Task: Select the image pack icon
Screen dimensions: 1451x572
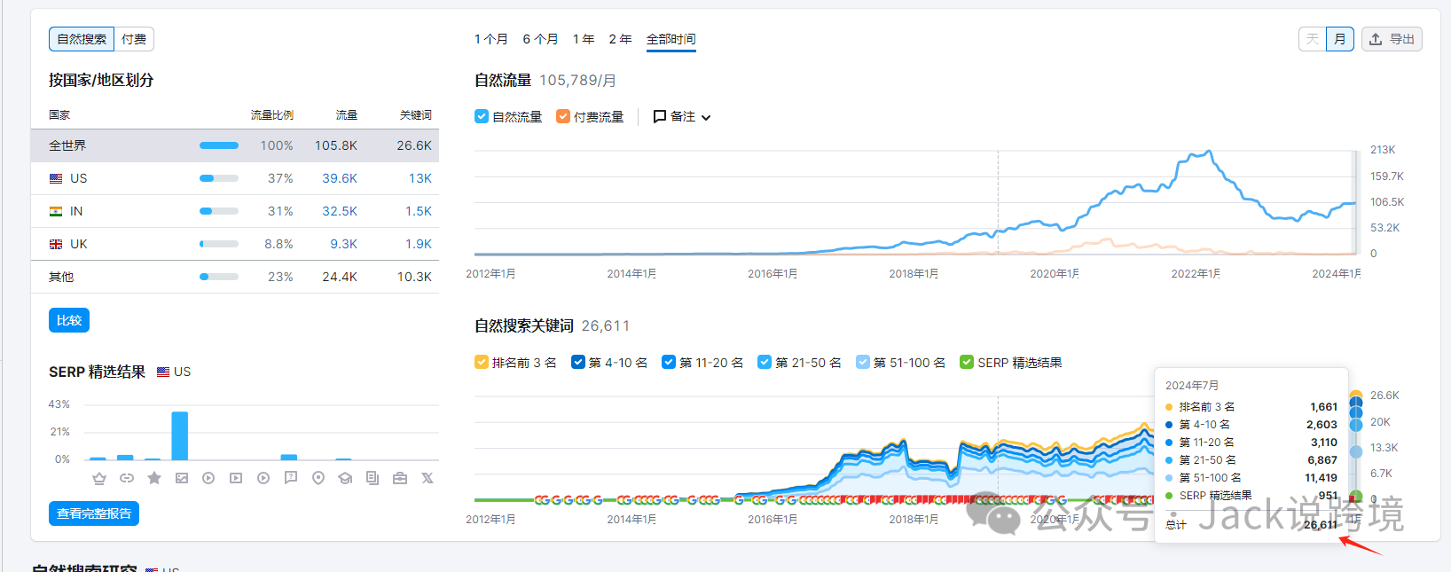Action: pos(182,478)
